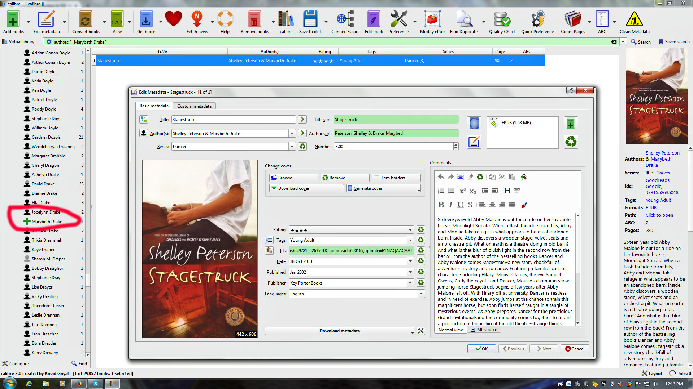Viewport: 693px width, 389px height.
Task: Click the Download metadata button
Action: (339, 331)
